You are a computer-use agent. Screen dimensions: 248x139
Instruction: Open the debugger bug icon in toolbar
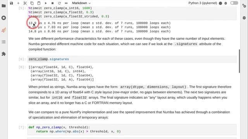tap(226, 3)
